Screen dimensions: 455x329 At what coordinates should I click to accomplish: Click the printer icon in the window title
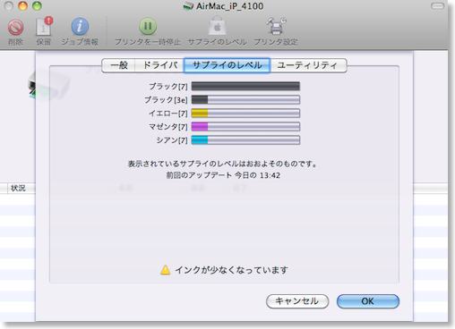[188, 6]
